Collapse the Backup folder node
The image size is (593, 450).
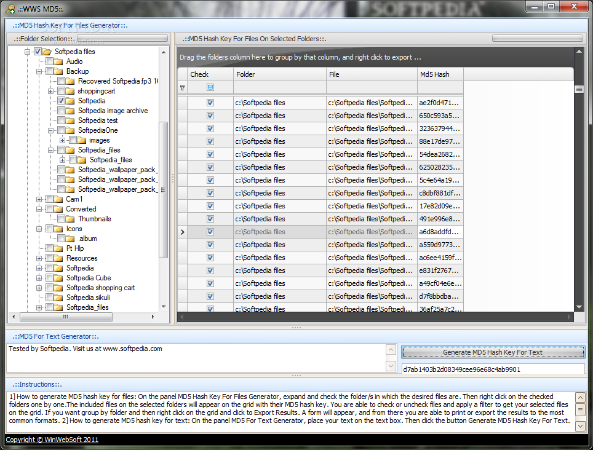(39, 71)
